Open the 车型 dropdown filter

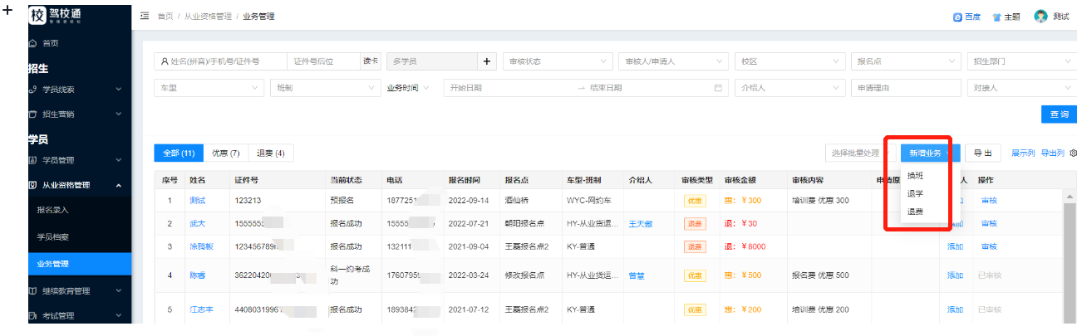click(209, 88)
